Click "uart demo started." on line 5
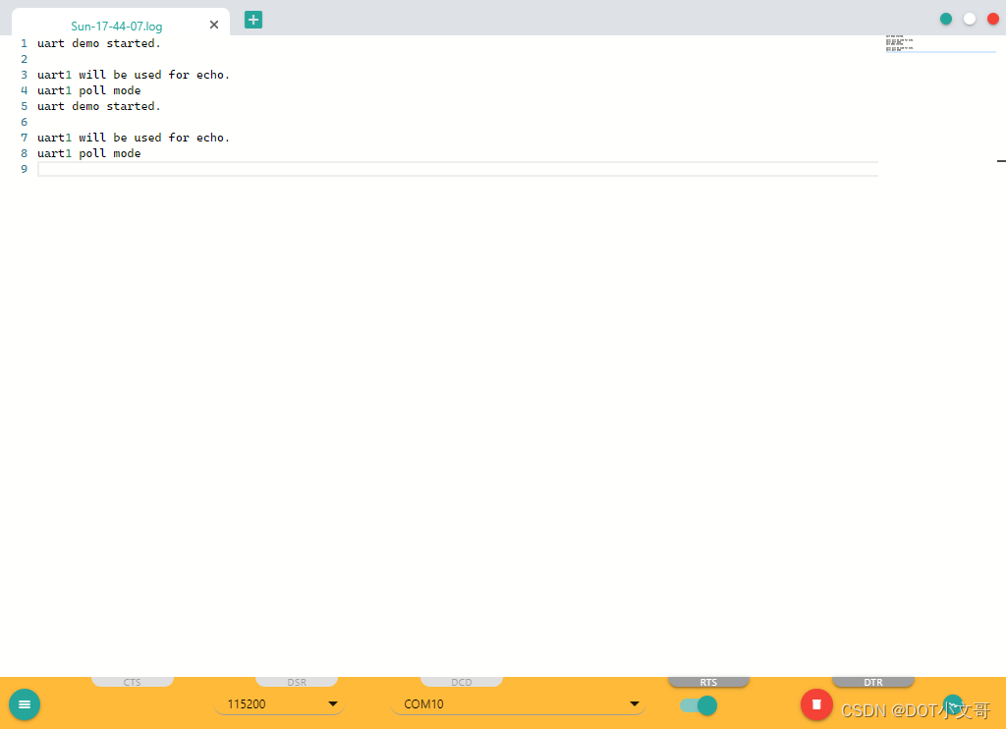The height and width of the screenshot is (729, 1006). 99,106
